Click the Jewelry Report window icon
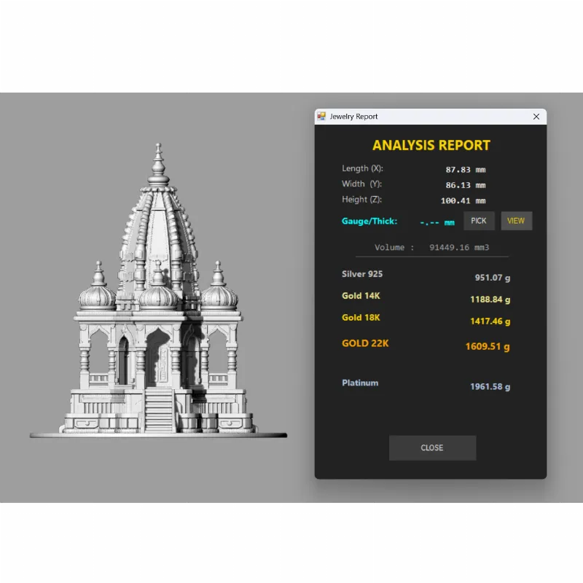Screen dimensions: 583x583 [x=321, y=117]
